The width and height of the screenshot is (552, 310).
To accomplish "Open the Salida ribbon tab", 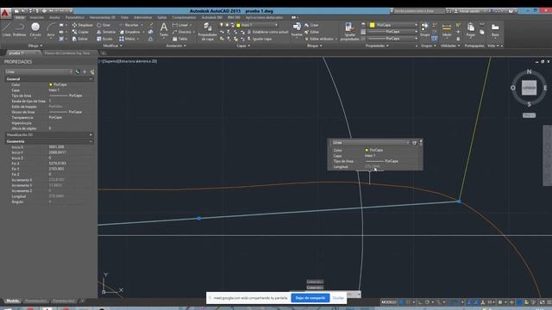I will pos(162,17).
